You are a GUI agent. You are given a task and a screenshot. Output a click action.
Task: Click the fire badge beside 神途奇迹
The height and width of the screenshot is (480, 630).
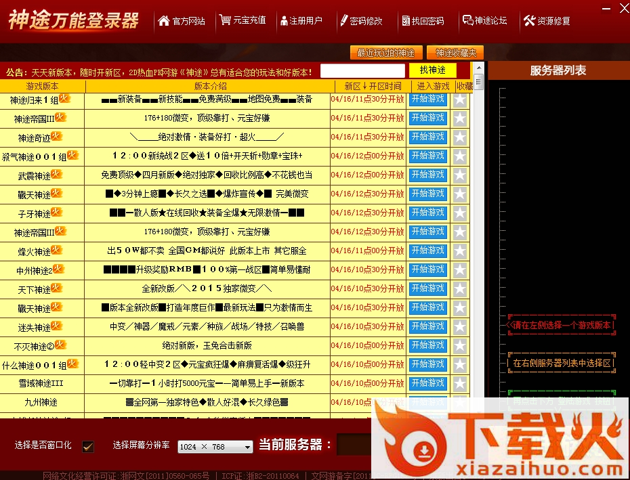56,135
